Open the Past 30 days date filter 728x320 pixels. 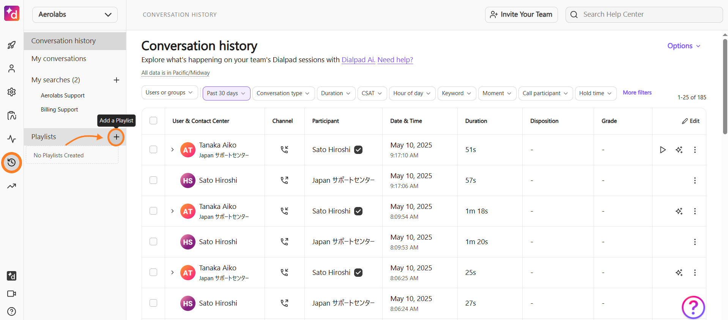(x=226, y=93)
